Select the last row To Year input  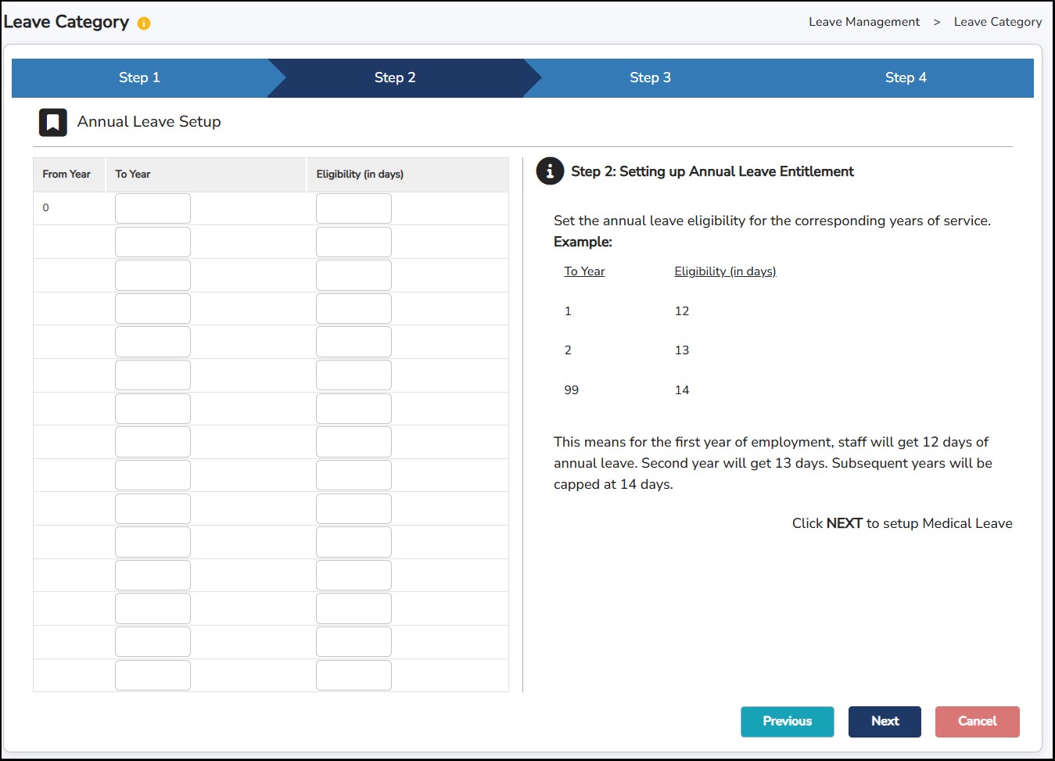[153, 675]
